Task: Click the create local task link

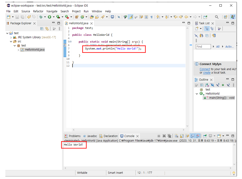Action: tap(207, 73)
